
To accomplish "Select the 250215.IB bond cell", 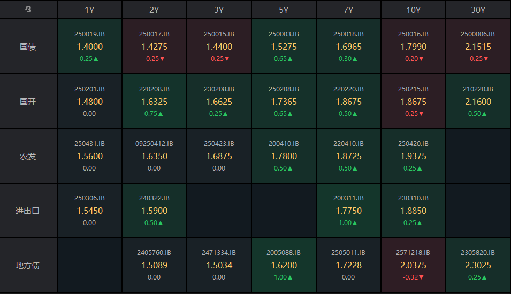I will click(413, 102).
